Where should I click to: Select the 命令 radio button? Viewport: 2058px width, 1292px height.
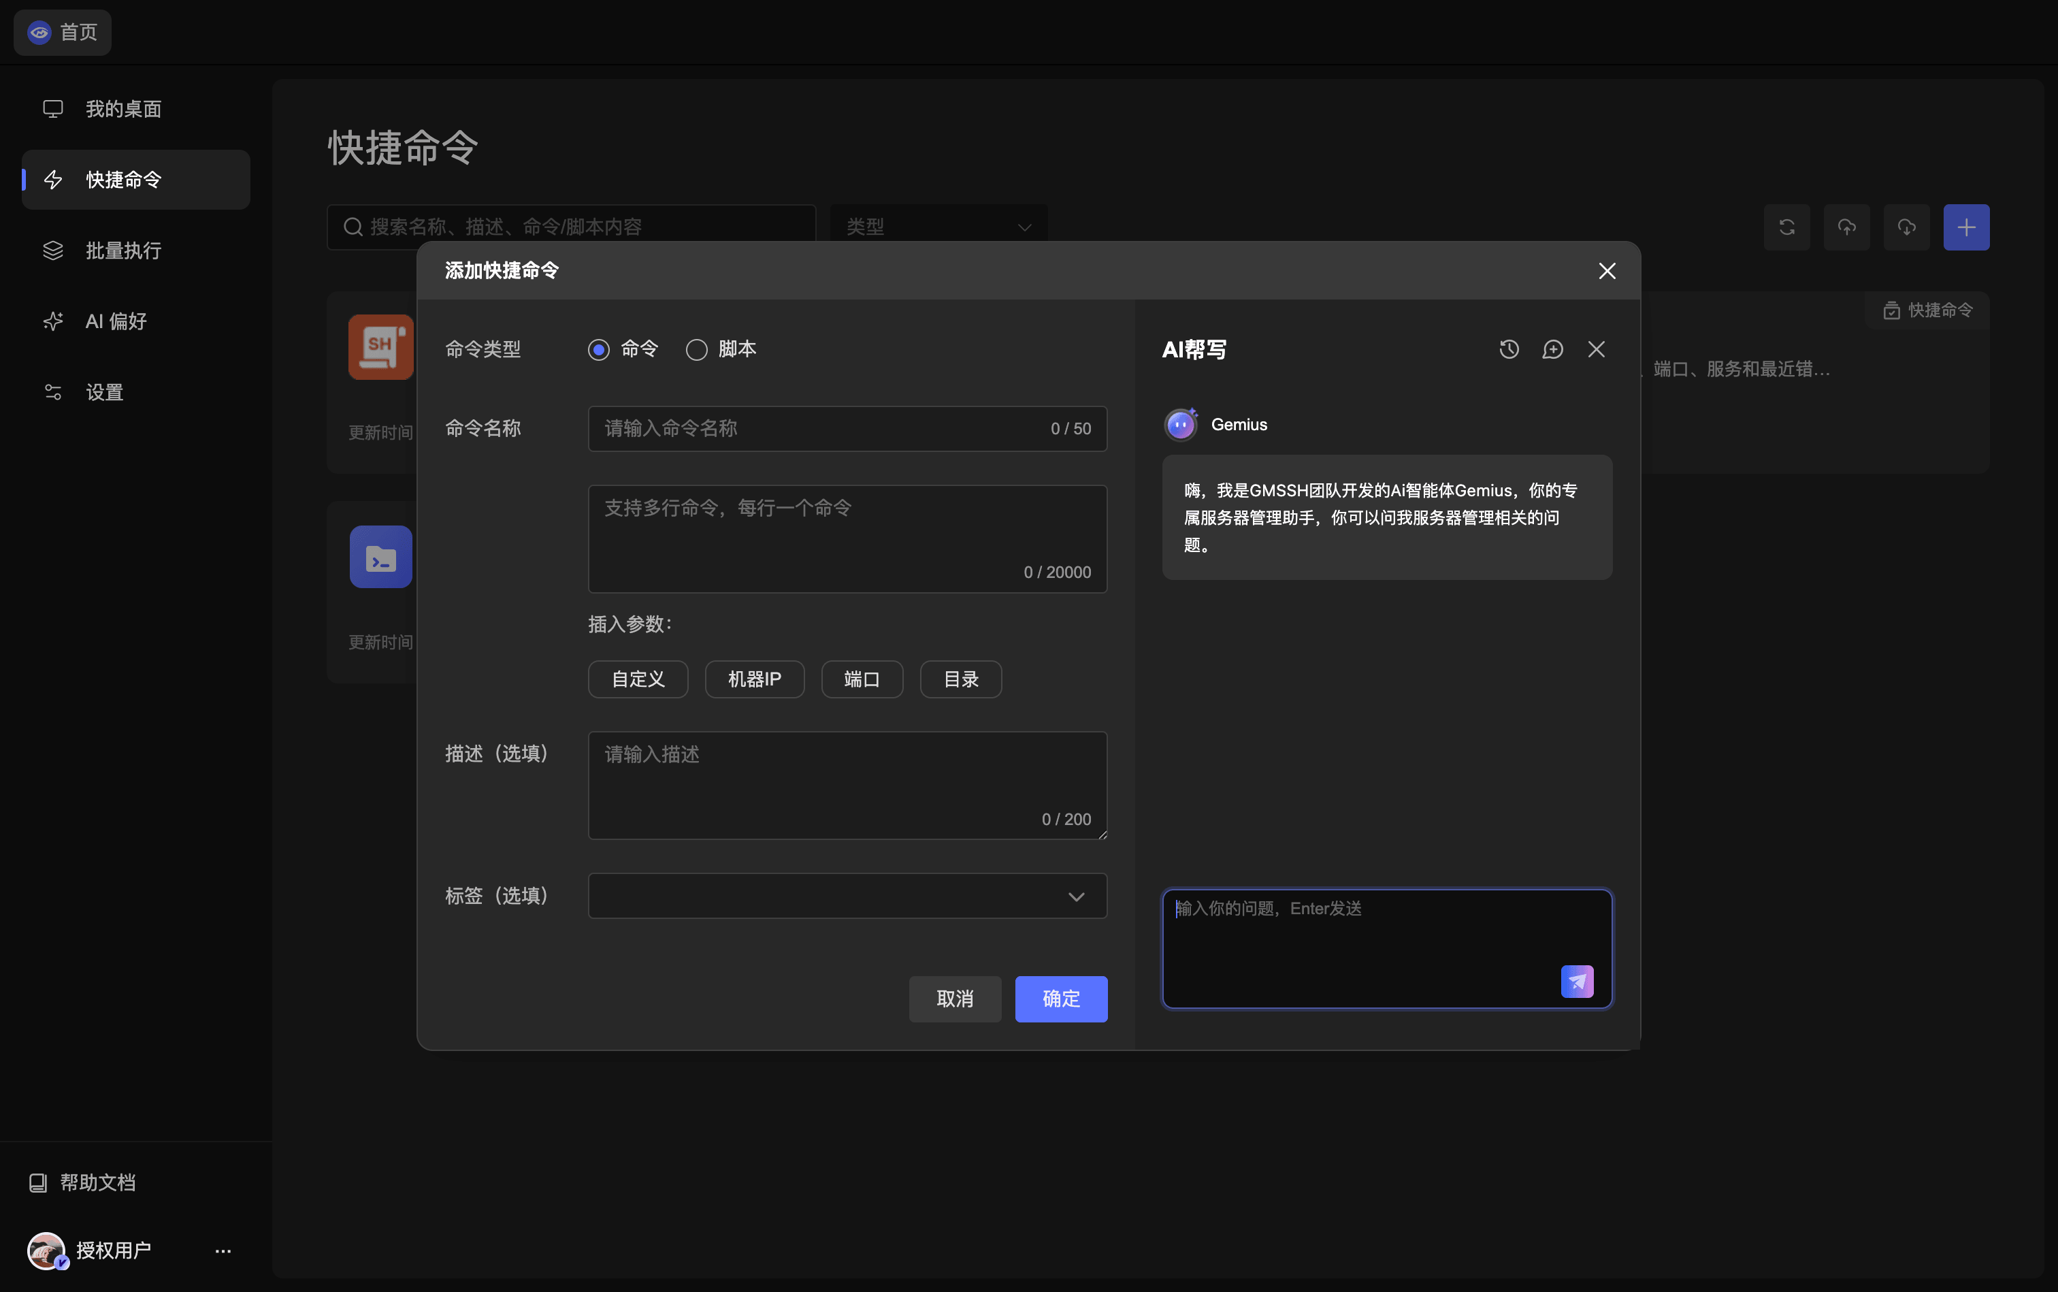[599, 349]
